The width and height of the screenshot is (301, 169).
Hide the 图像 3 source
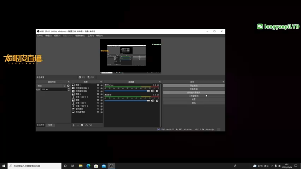coord(98,85)
